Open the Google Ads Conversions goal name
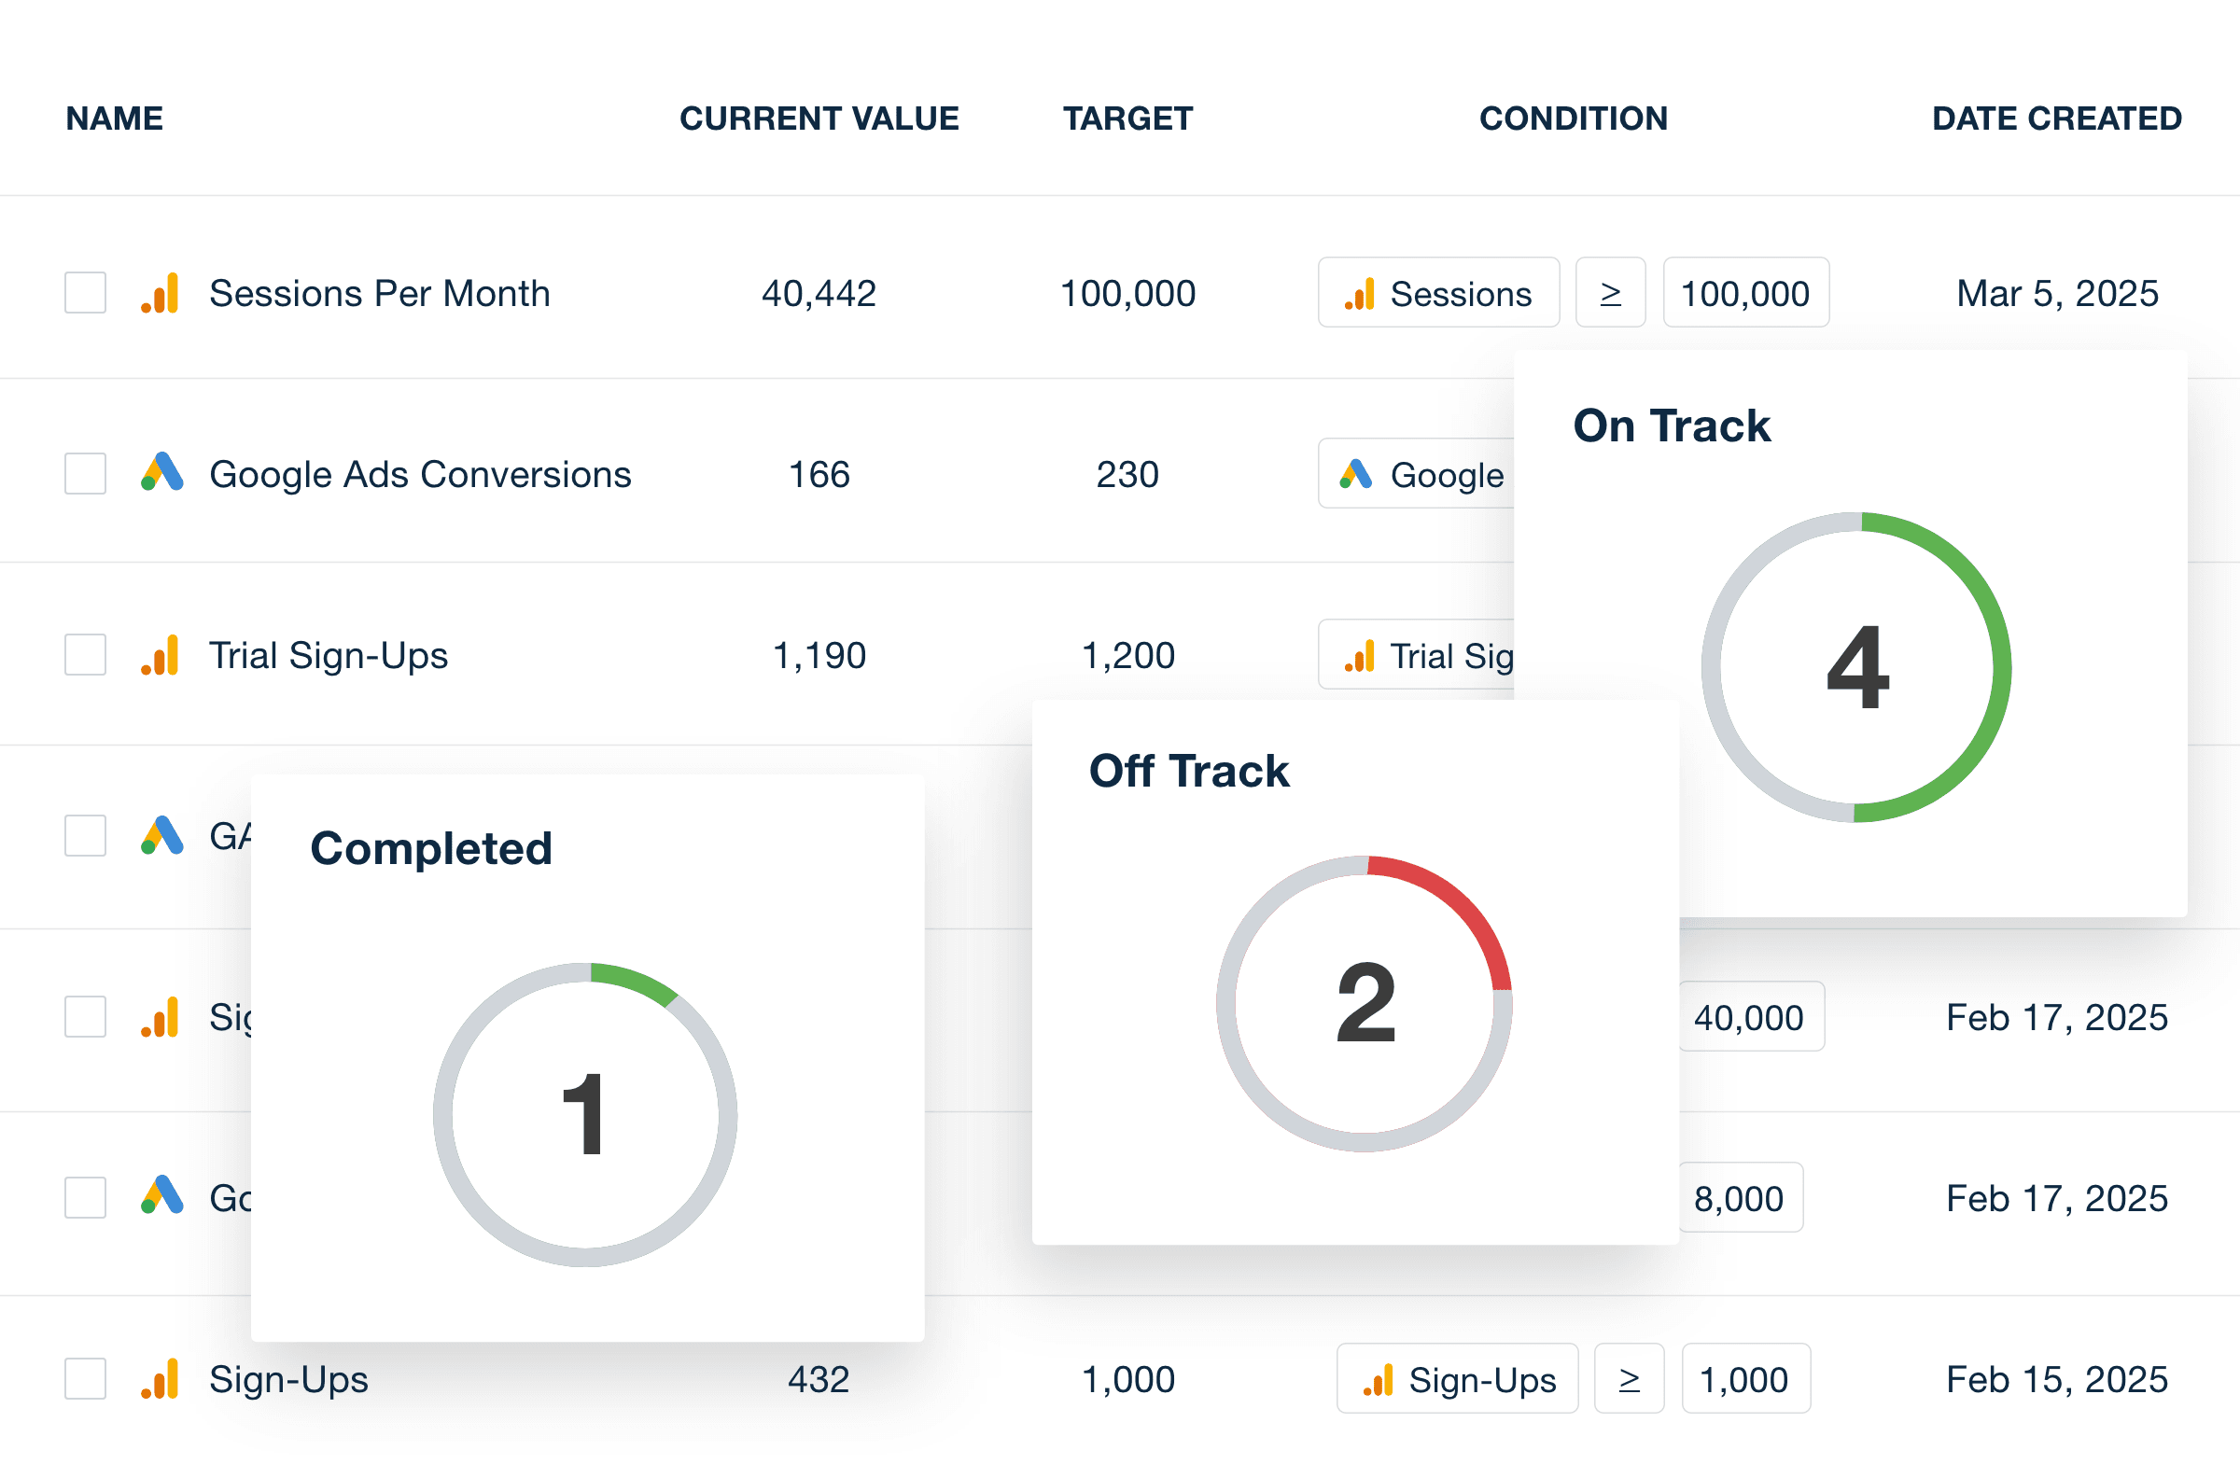The width and height of the screenshot is (2240, 1478). point(419,474)
